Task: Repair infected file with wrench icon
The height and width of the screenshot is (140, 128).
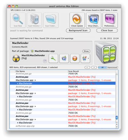Action: (53, 58)
